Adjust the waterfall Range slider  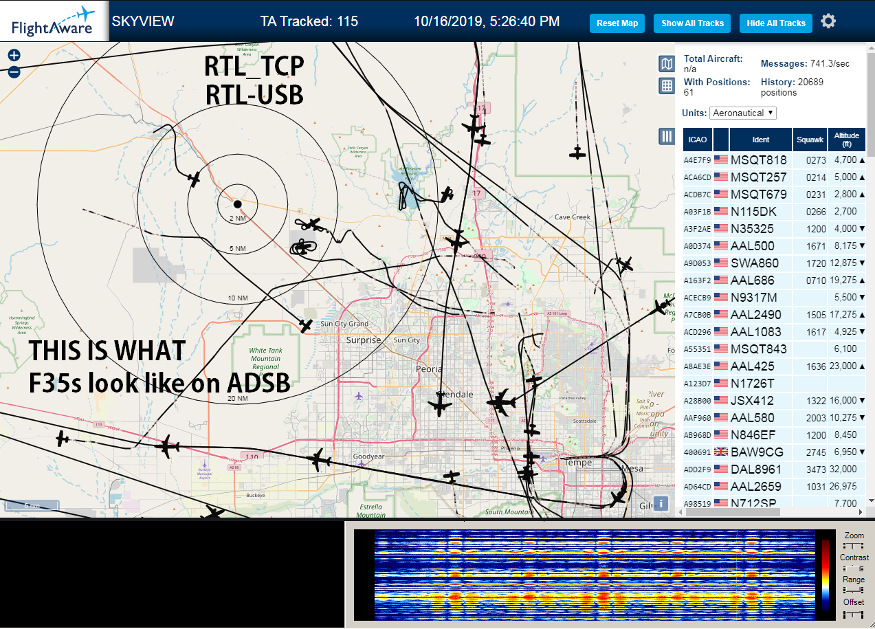[853, 590]
